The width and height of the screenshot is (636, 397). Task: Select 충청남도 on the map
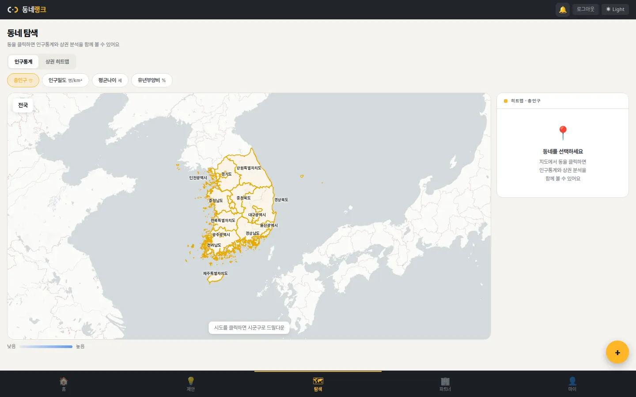pyautogui.click(x=216, y=201)
